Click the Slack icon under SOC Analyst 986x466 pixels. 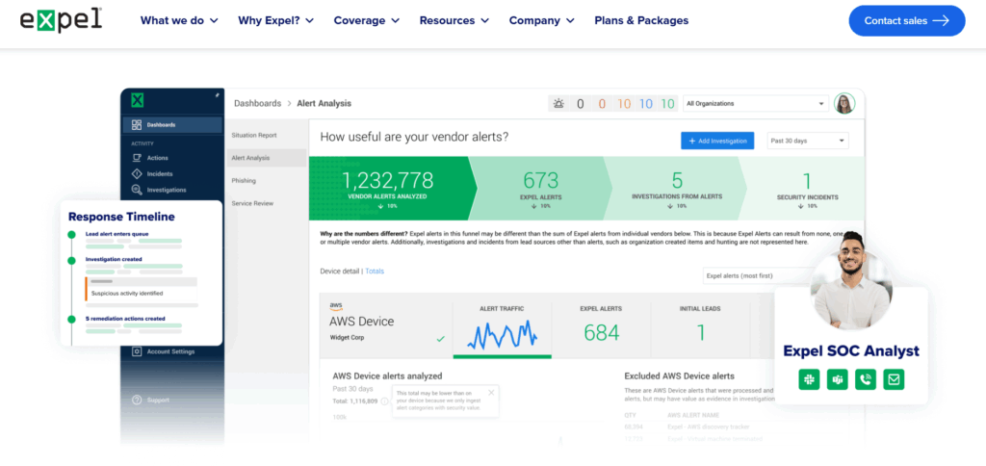tap(809, 379)
